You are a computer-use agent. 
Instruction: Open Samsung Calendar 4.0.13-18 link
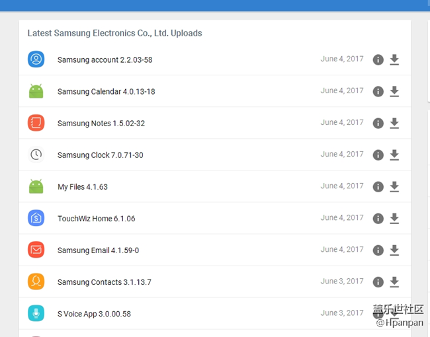point(106,92)
